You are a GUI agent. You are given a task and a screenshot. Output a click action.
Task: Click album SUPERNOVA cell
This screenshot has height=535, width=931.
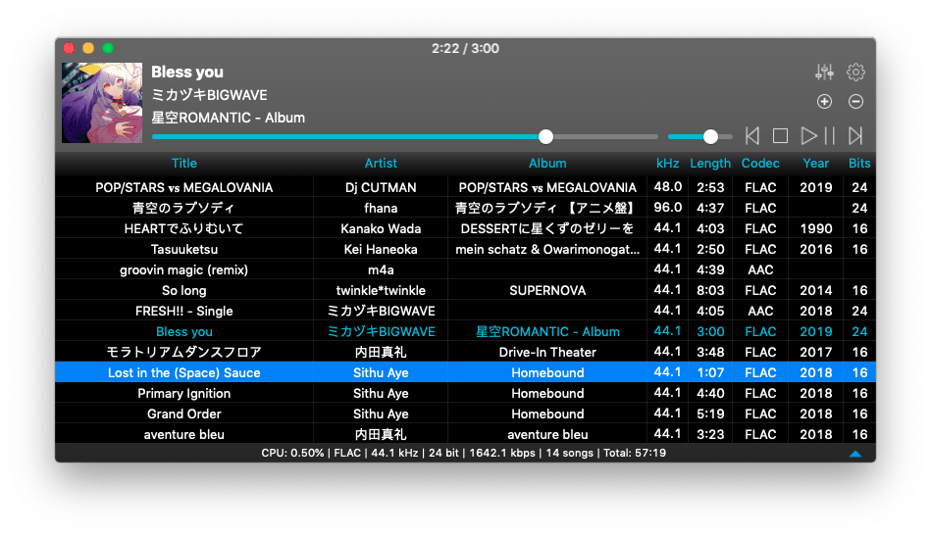[547, 291]
